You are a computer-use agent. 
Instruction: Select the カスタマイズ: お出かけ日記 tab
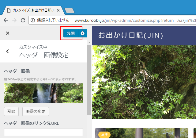point(33,10)
